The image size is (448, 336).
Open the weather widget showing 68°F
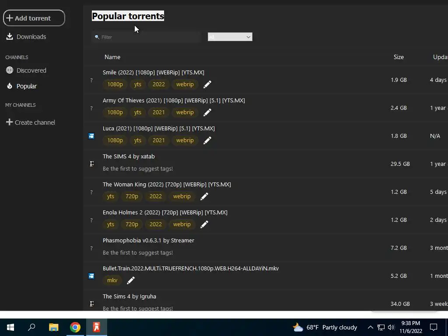coord(325,327)
